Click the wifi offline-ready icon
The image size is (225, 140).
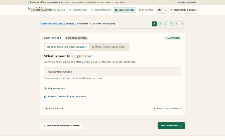[x=28, y=2]
